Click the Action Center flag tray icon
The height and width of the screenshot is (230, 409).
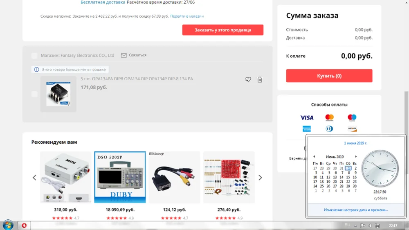[363, 225]
